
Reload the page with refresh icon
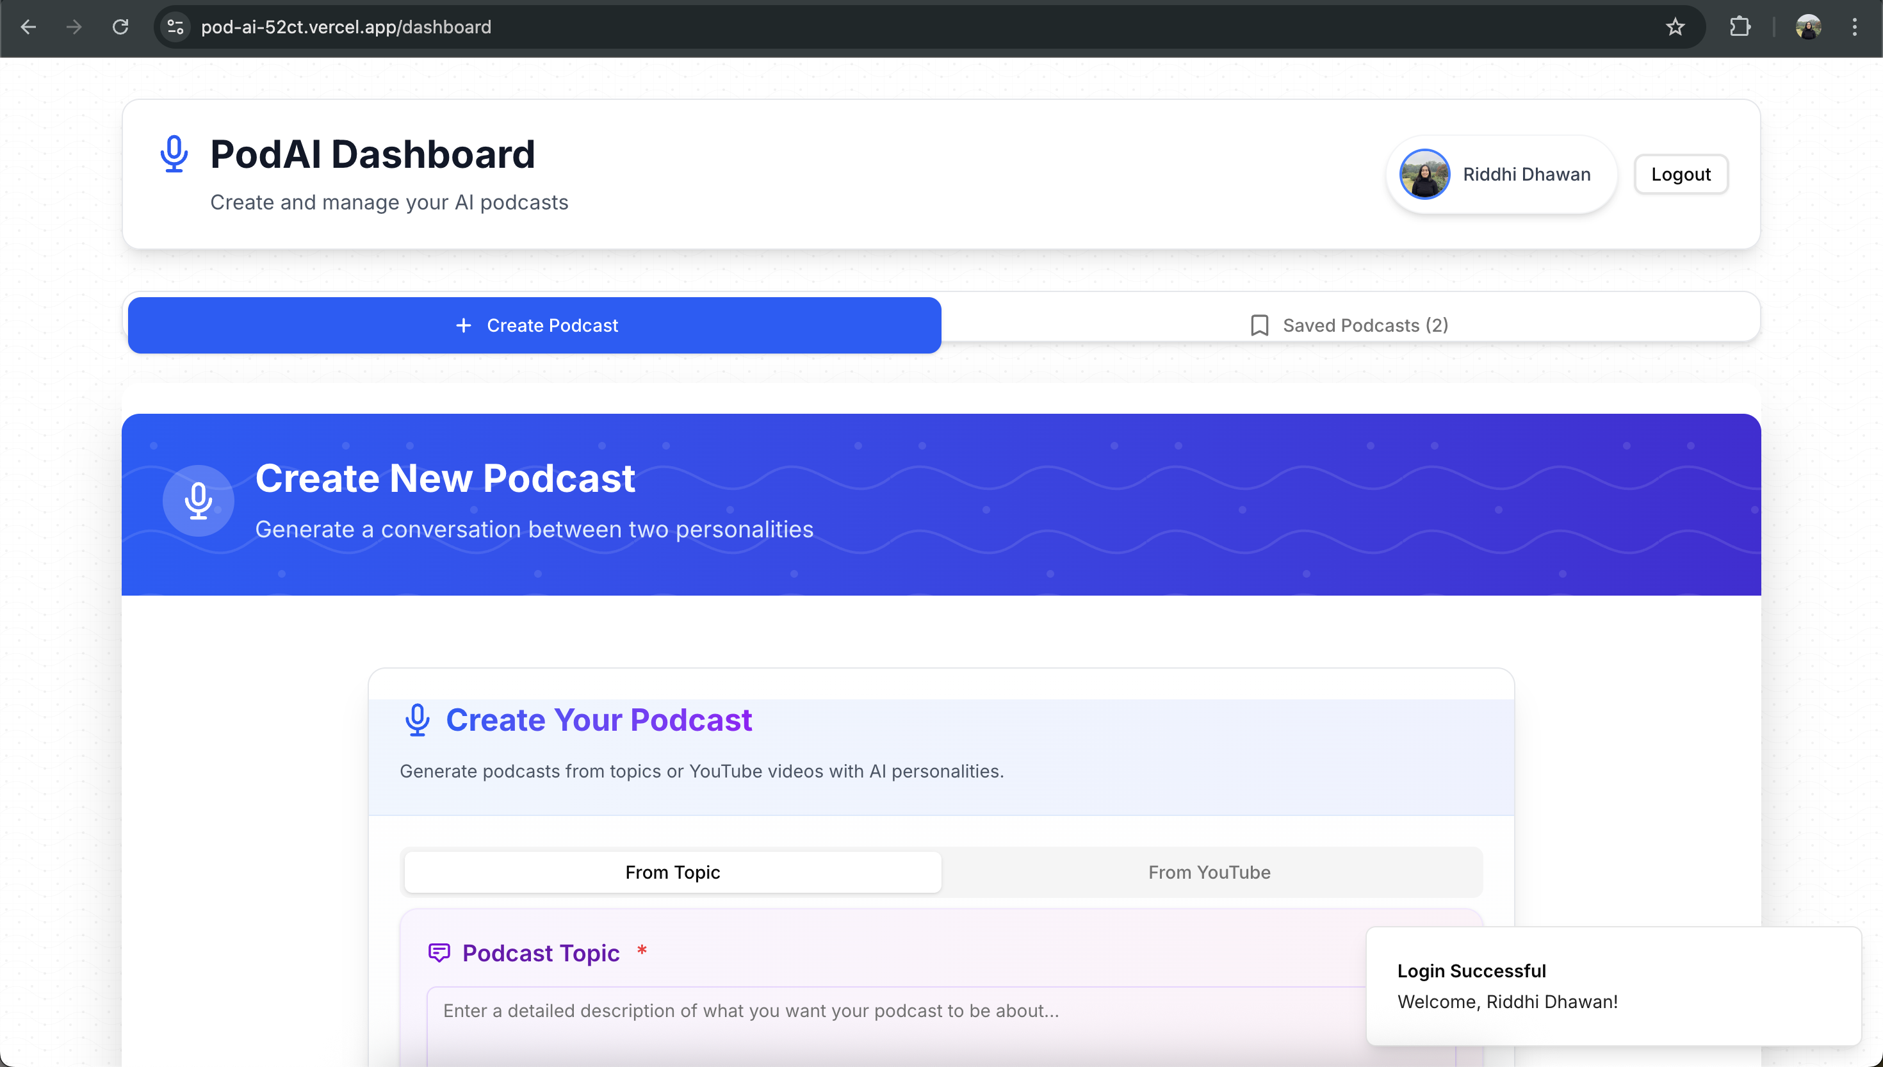tap(120, 27)
